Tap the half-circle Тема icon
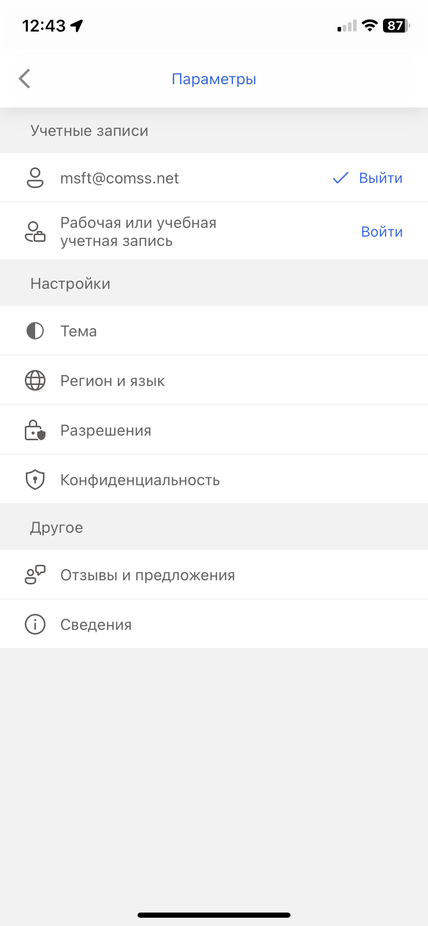The width and height of the screenshot is (428, 926). [x=35, y=331]
